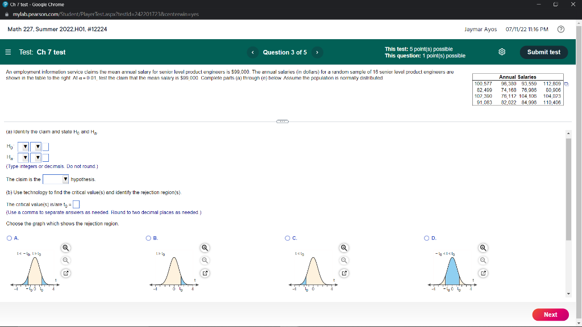Select answer option B radio button
582x327 pixels.
(148, 238)
